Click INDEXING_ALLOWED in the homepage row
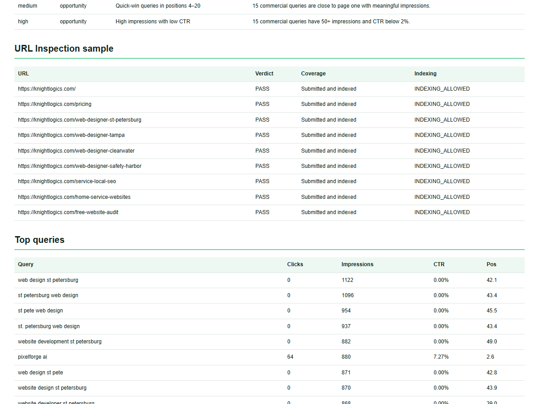Screen dimensions: 539x404 (x=442, y=89)
